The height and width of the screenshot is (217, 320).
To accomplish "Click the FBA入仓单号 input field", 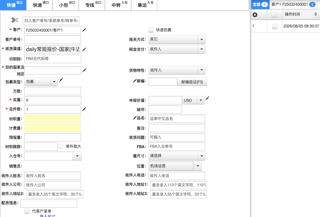I will click(x=177, y=146).
